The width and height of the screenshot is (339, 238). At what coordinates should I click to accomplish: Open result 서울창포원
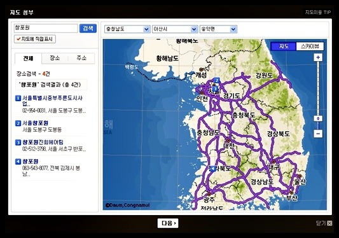(35, 123)
